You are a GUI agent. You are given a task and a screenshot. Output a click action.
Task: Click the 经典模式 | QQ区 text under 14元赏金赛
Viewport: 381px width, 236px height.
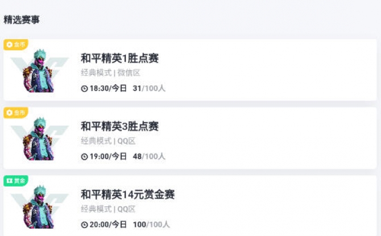point(108,209)
